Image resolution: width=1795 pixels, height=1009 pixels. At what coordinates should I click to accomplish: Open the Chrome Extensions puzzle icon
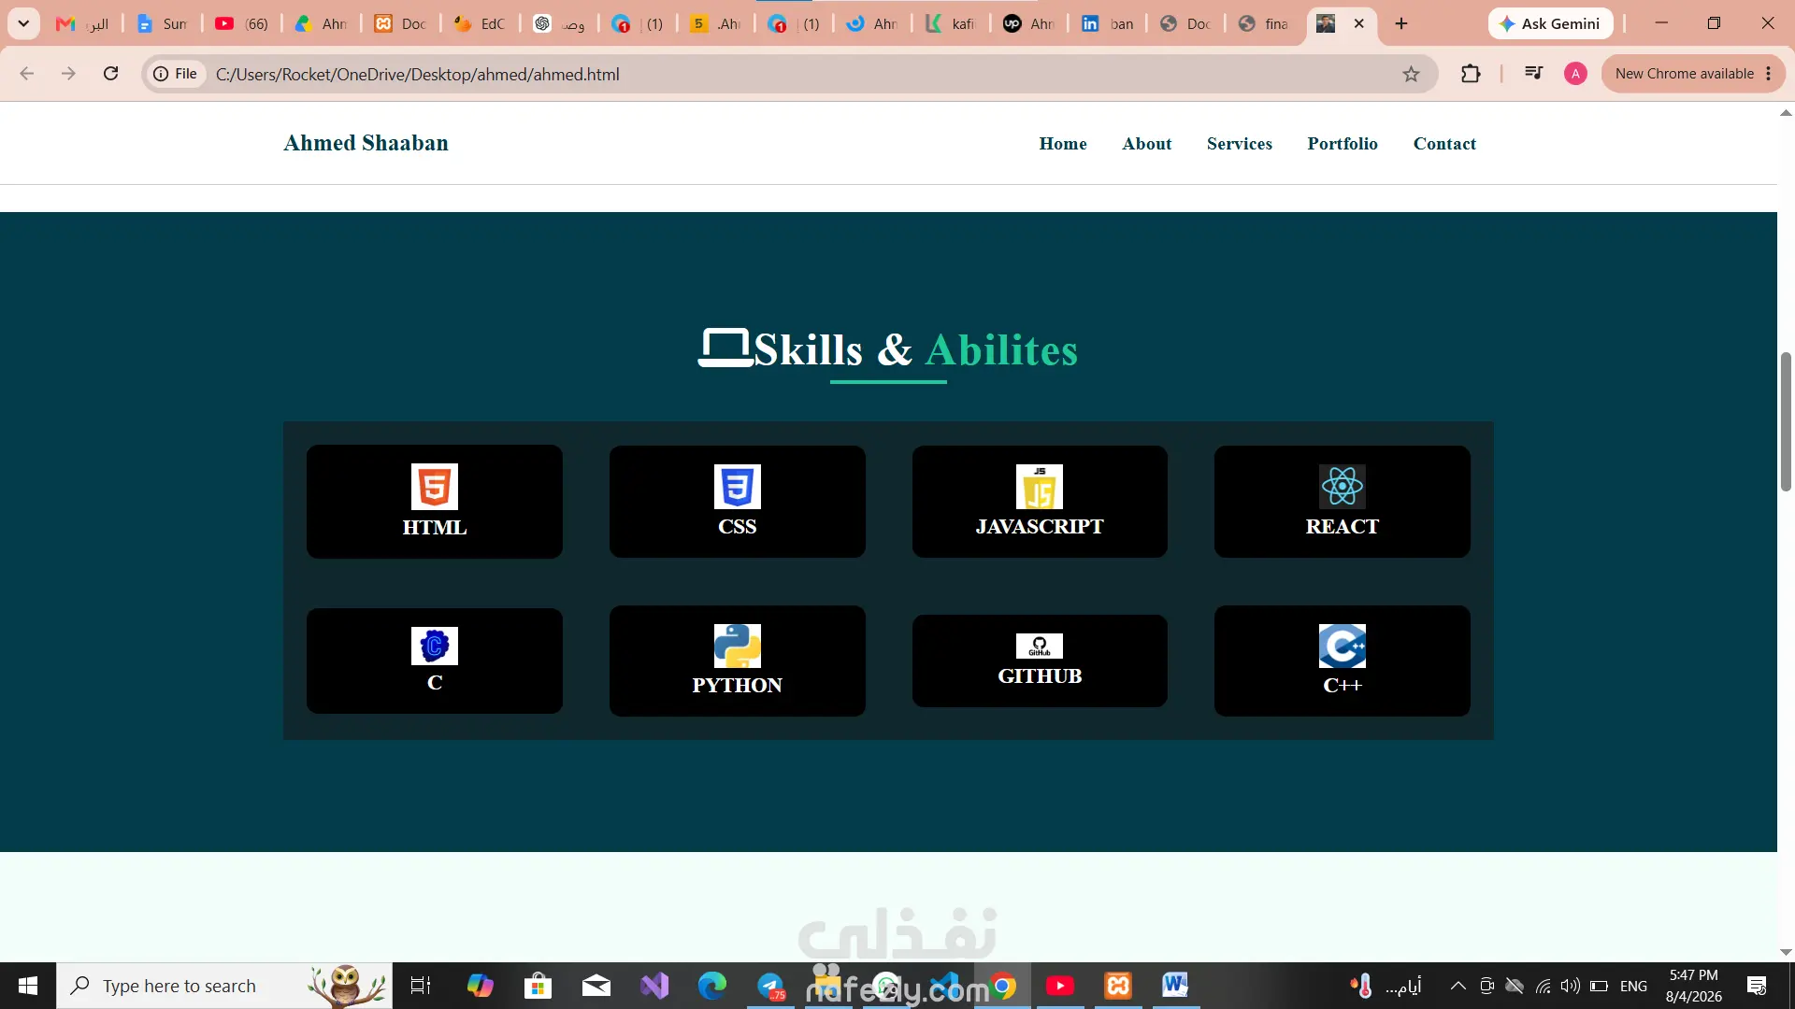point(1471,74)
